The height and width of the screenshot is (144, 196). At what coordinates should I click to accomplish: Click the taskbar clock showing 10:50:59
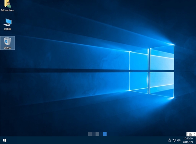[189, 139]
